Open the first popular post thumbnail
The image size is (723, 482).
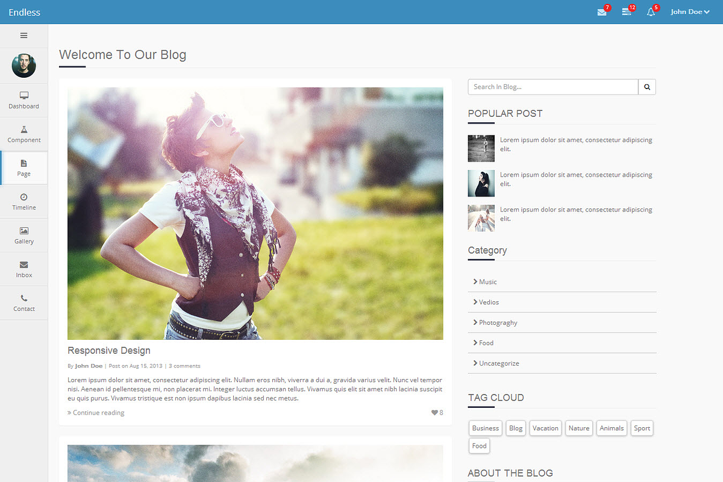(481, 148)
